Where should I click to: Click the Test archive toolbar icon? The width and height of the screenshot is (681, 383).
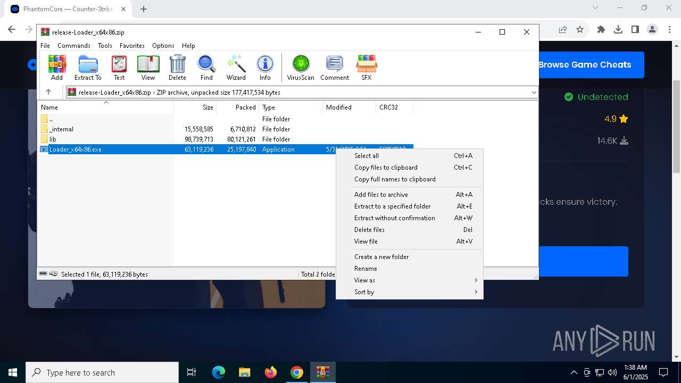pos(119,68)
